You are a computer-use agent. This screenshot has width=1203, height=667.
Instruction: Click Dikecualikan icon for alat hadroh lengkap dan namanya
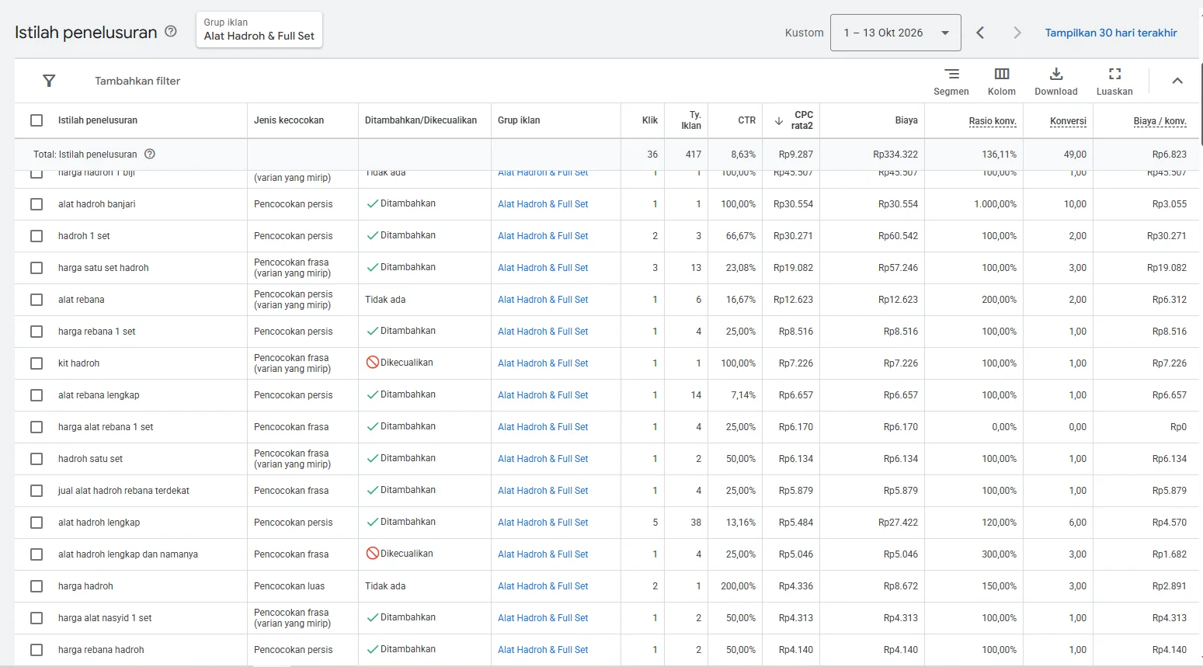[x=373, y=554]
